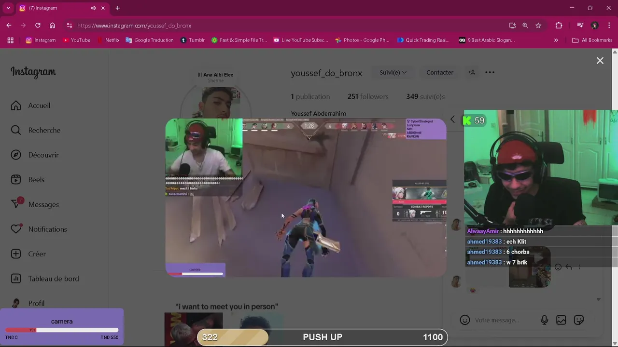Screen dimensions: 618x347
Task: Expand hidden bookmarks chevron
Action: (556, 40)
